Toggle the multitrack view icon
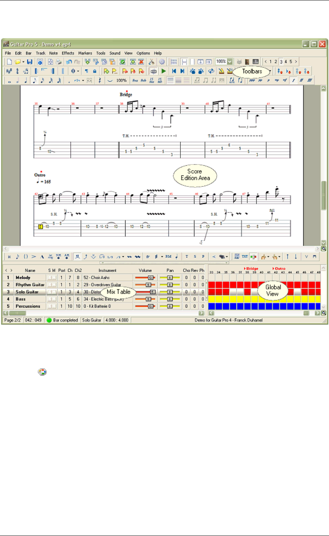Screen dimensions: 329x536 coord(174,61)
